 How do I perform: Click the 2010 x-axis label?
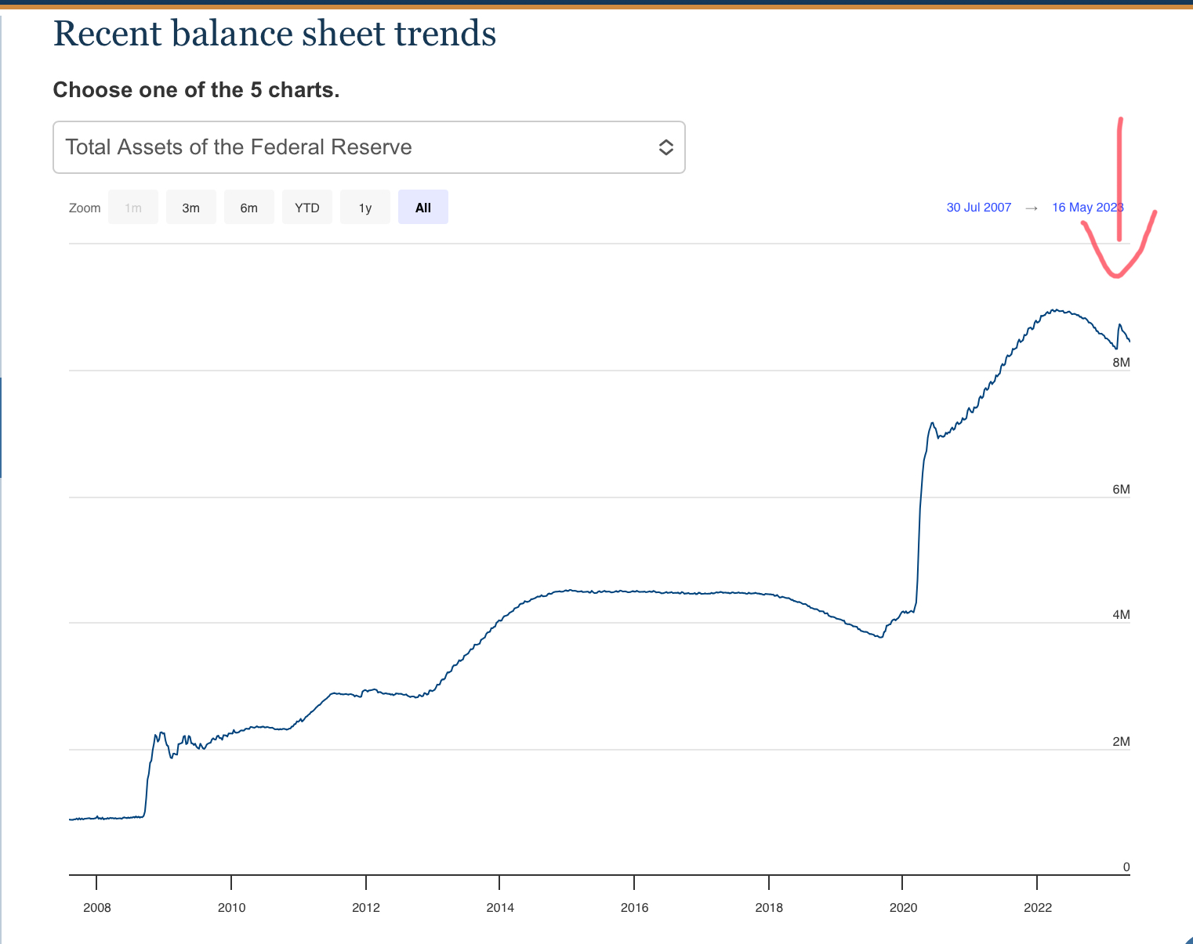coord(231,907)
